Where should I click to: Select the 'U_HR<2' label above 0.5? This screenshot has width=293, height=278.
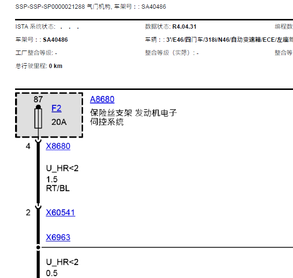click(x=62, y=262)
